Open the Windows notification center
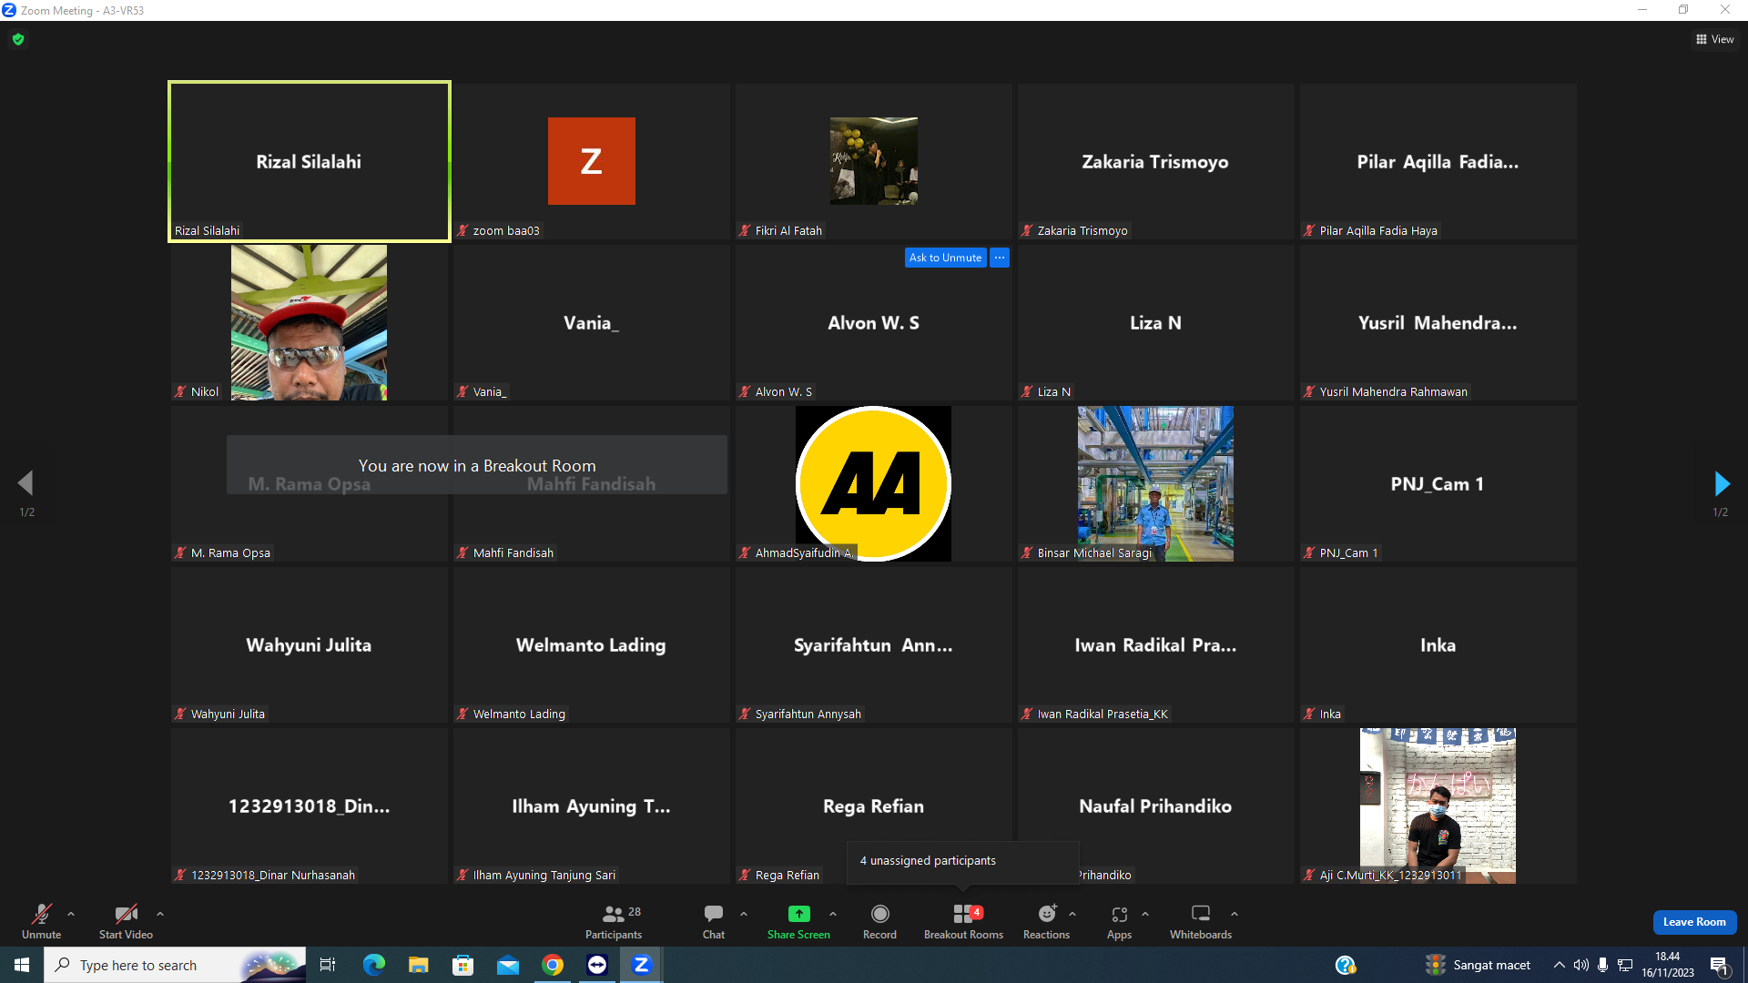The height and width of the screenshot is (983, 1748). tap(1720, 965)
